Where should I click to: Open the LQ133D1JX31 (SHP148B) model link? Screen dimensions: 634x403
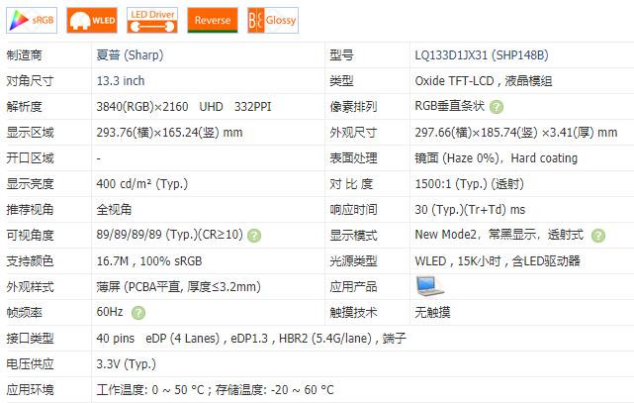pos(482,55)
